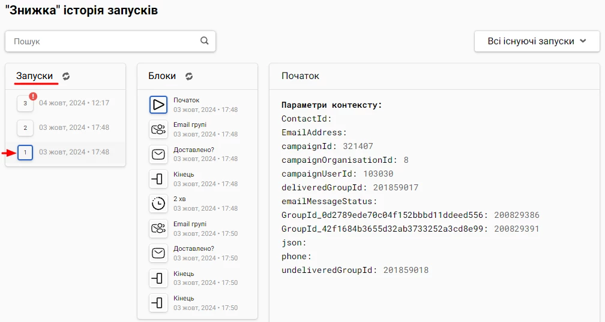
Task: Click the campaignUserId value 103030
Action: [x=378, y=174]
